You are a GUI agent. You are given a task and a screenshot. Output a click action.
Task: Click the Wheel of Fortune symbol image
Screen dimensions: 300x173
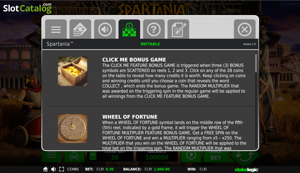pos(72,129)
